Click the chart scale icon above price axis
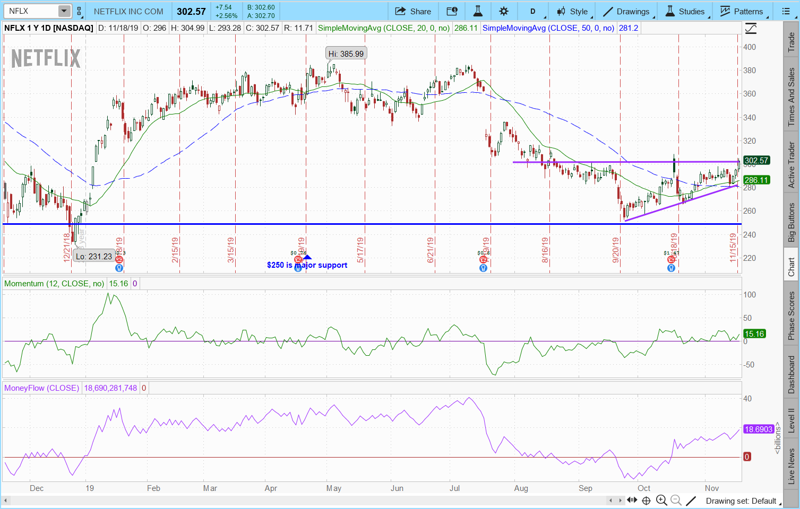 coord(751,29)
